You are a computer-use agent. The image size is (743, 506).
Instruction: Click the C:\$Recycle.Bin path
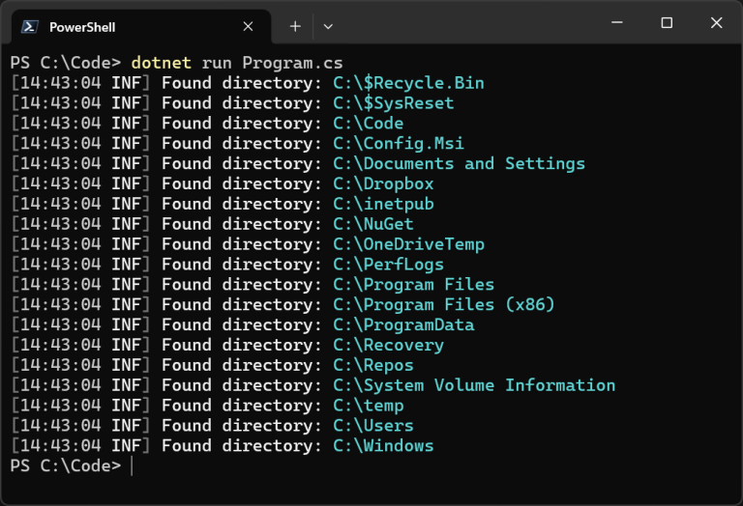click(408, 83)
